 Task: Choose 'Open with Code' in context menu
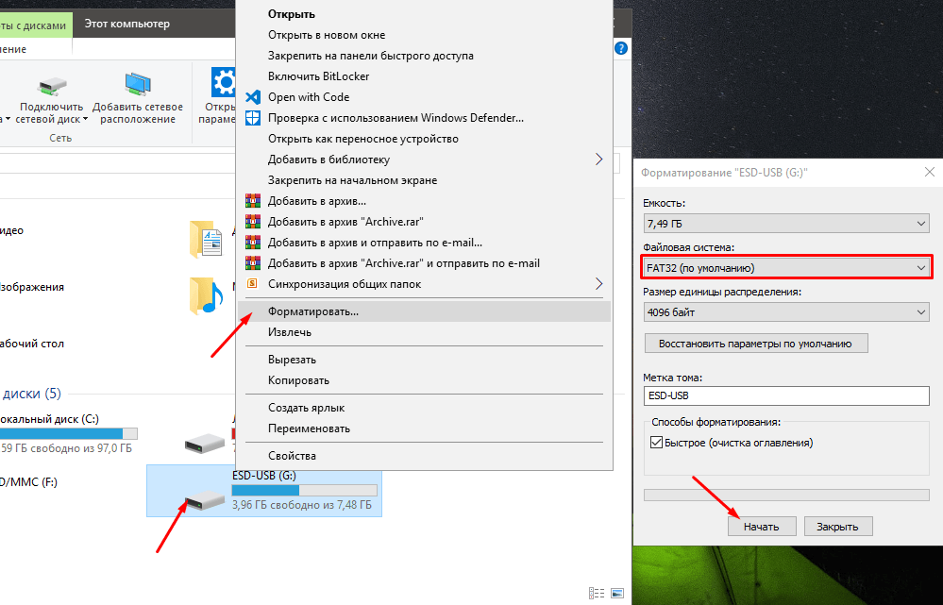click(x=309, y=97)
